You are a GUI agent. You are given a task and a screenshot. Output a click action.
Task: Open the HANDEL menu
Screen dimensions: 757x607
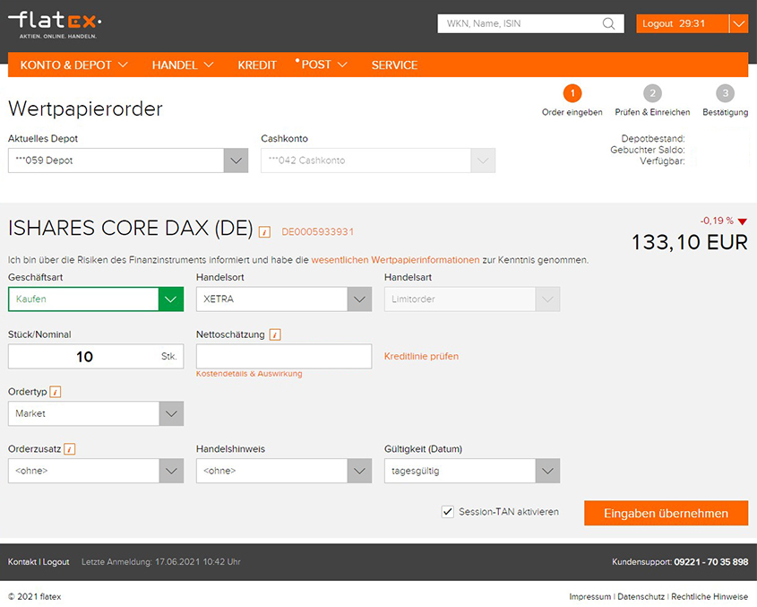pyautogui.click(x=183, y=65)
